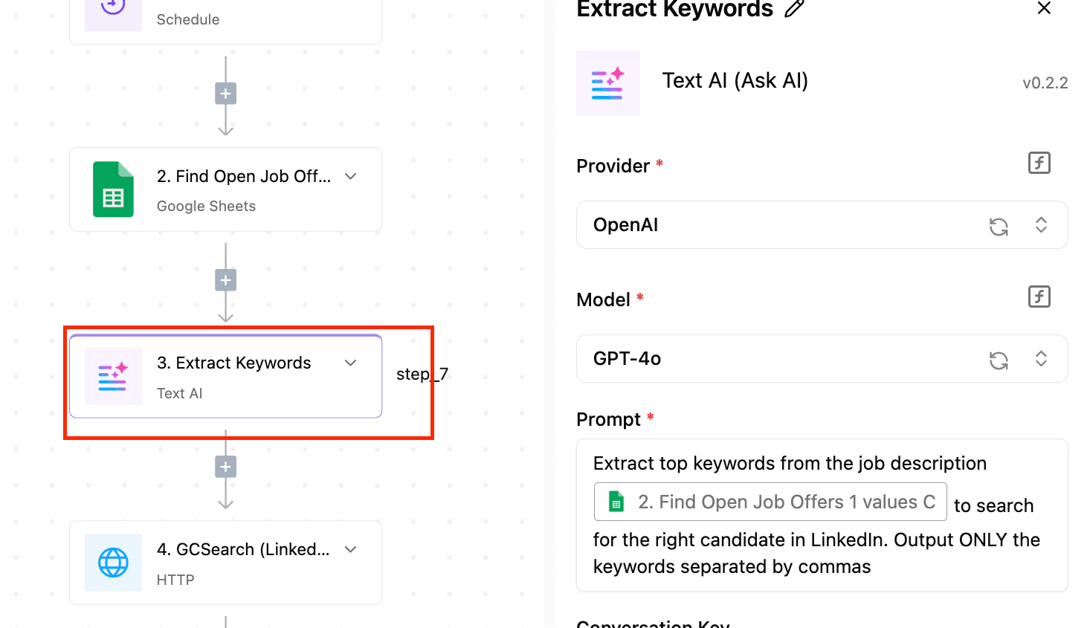Click the Text AI icon in step 3

[x=113, y=376]
